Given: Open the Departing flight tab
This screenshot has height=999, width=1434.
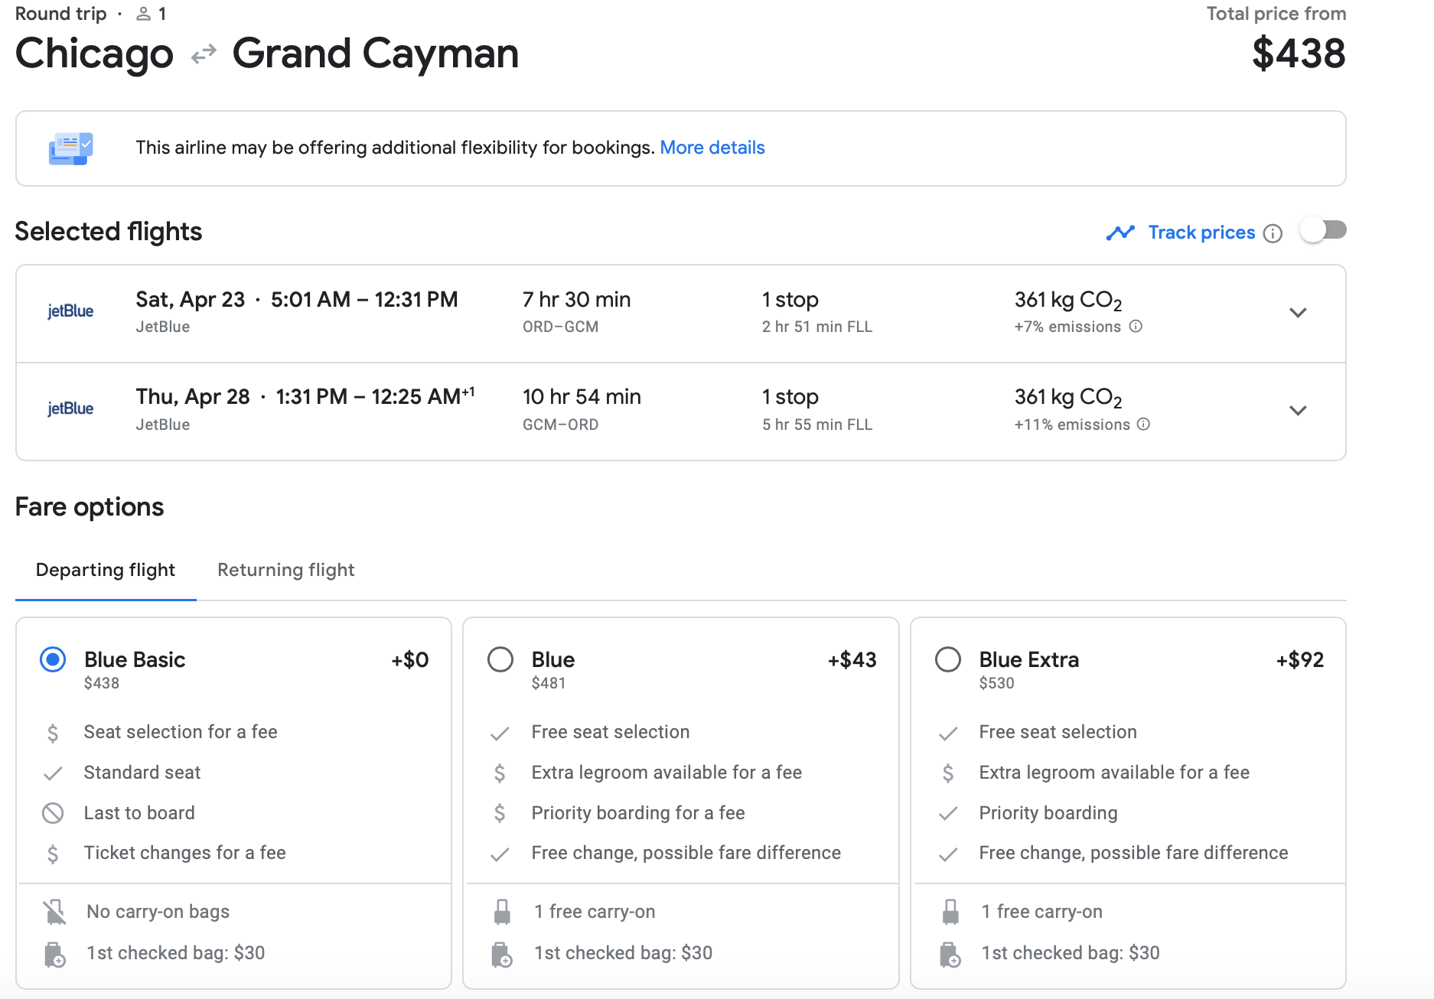Looking at the screenshot, I should (x=106, y=570).
